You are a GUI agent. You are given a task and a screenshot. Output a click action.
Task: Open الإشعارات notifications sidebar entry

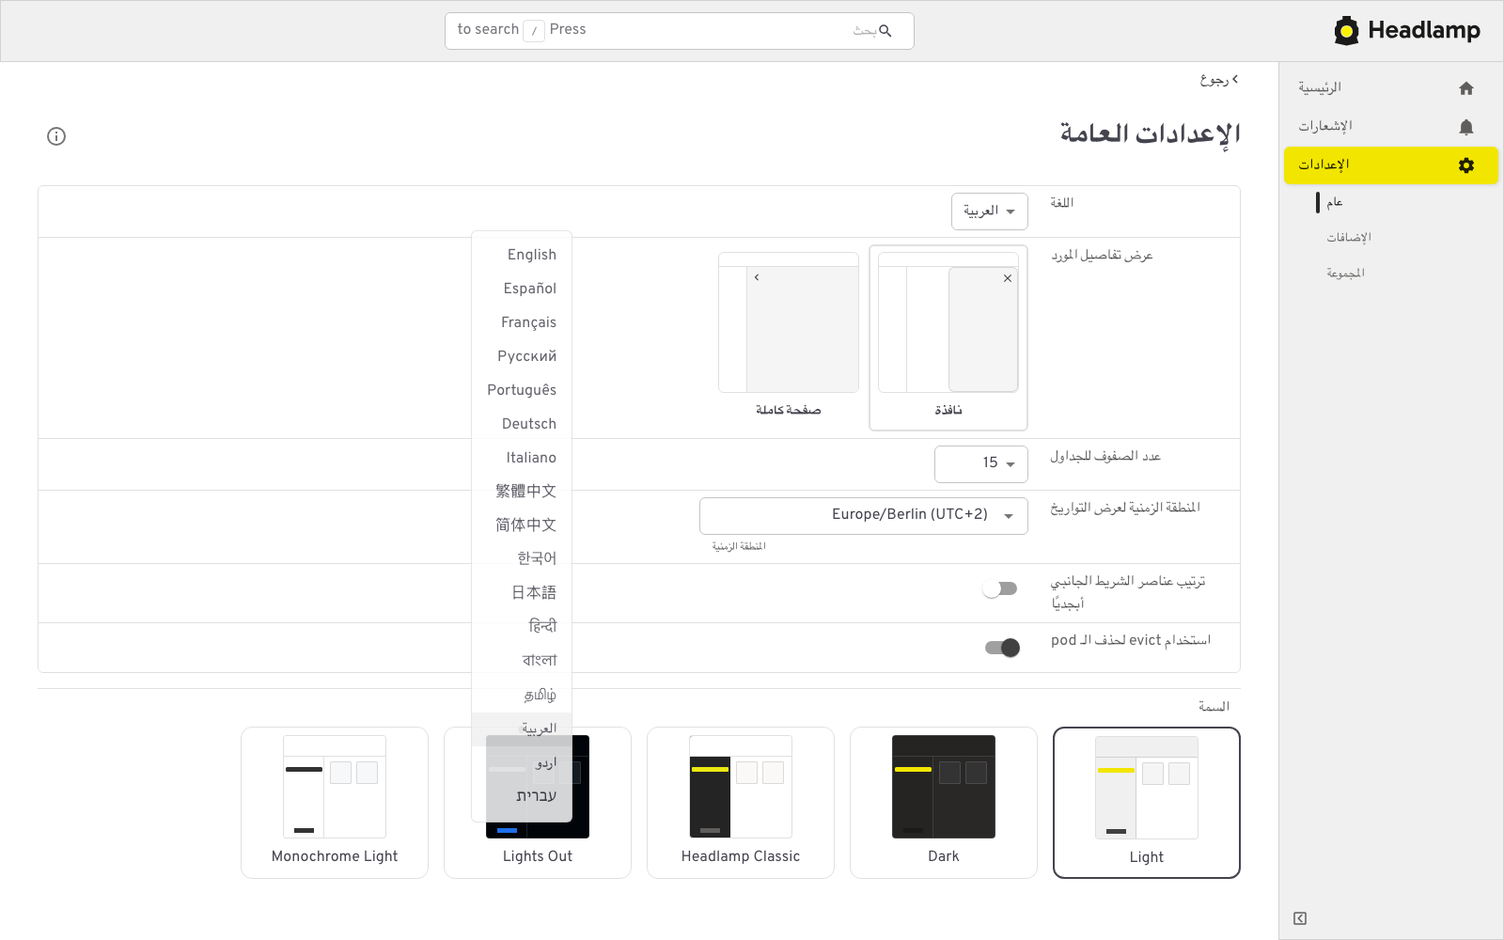coord(1391,127)
